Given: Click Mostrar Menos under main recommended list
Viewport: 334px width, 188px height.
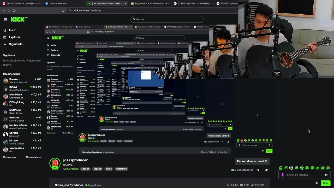Looking at the screenshot, I should click(x=34, y=157).
